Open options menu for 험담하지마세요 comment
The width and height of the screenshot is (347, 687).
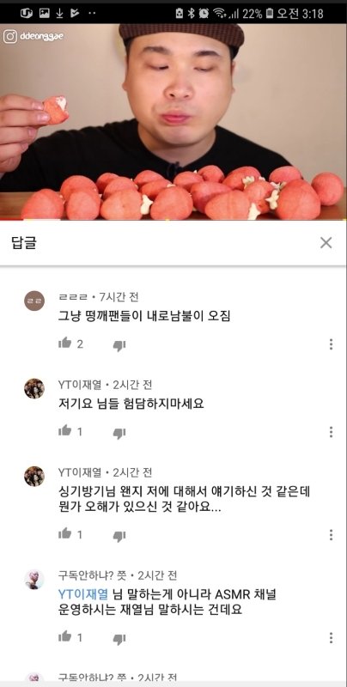331,432
